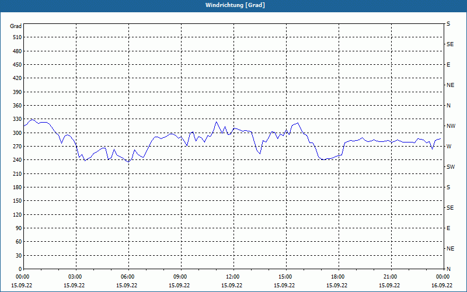Select the NE compass label beside 390
Screen dimensions: 467x292
[450, 85]
